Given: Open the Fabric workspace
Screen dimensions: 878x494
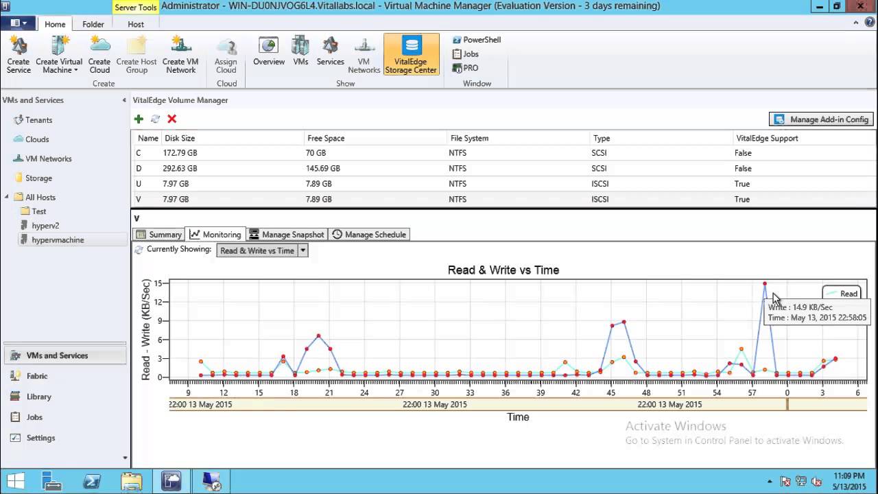Looking at the screenshot, I should pos(64,376).
